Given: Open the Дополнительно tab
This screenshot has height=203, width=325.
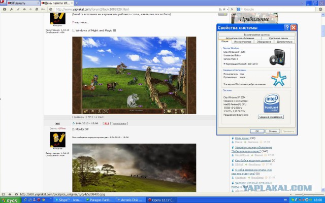Looking at the screenshot, I should (x=284, y=42).
